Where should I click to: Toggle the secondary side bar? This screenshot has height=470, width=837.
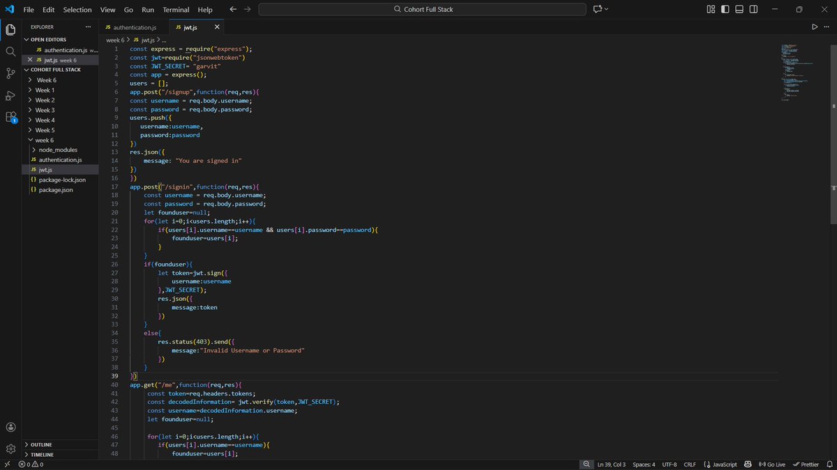(754, 9)
